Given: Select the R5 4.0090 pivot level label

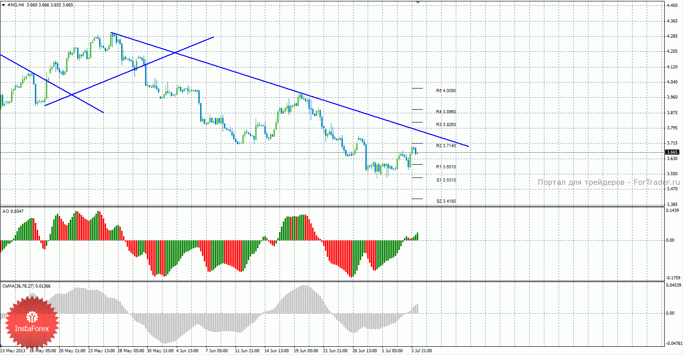Looking at the screenshot, I should pos(446,91).
